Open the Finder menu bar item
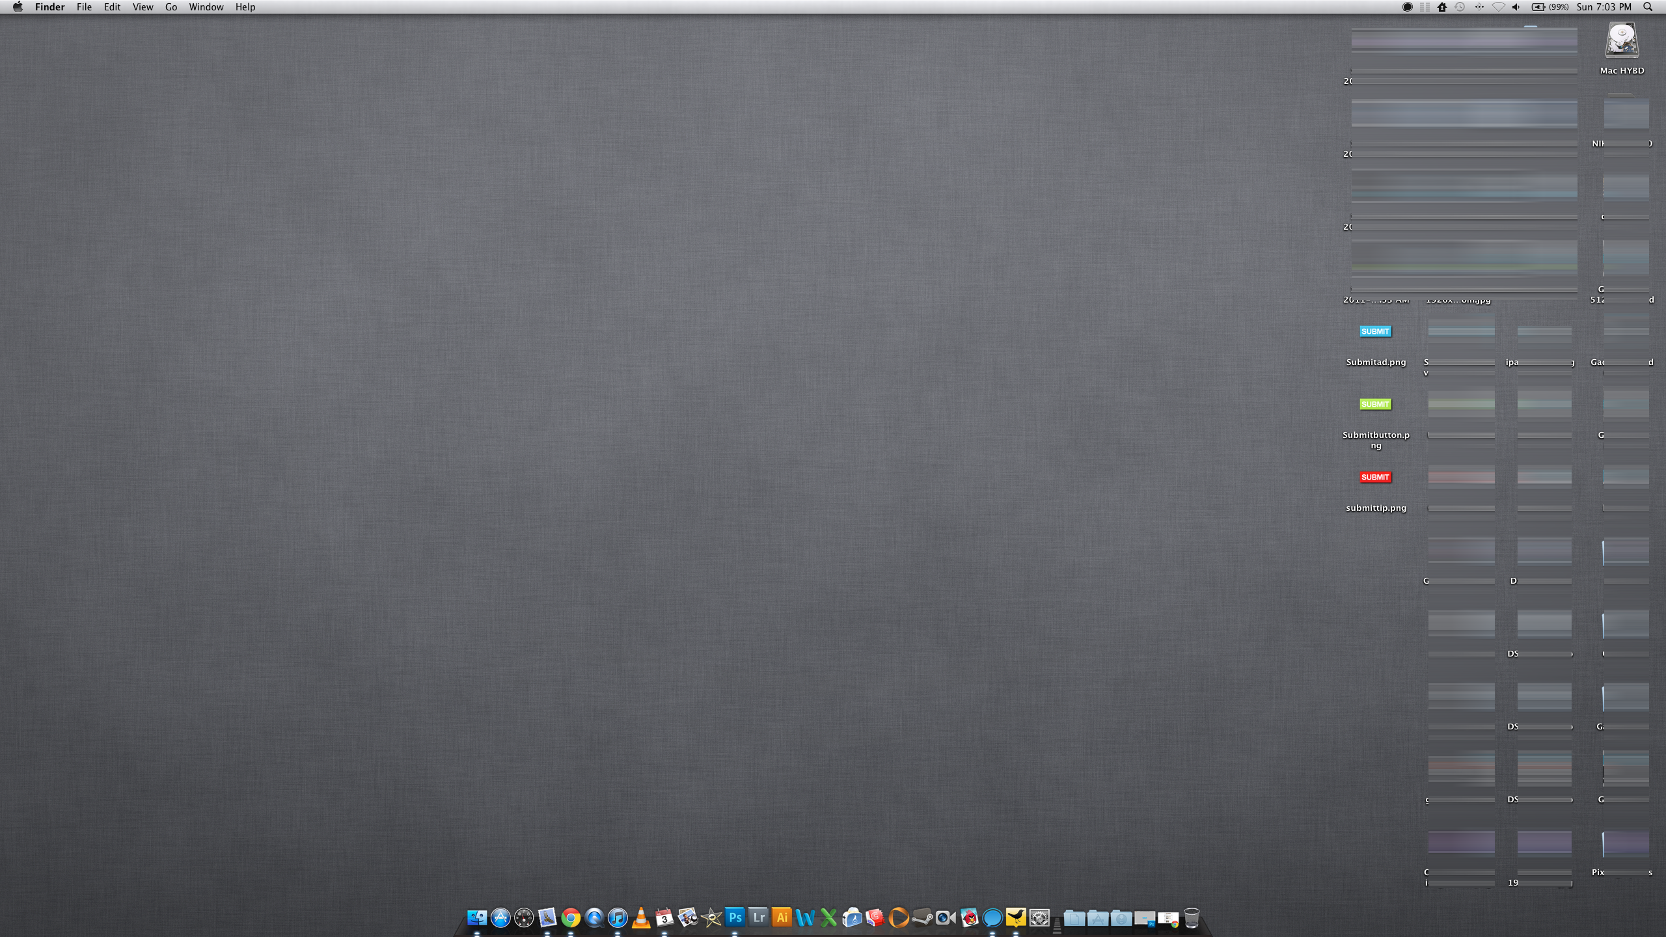The width and height of the screenshot is (1666, 937). pos(49,7)
